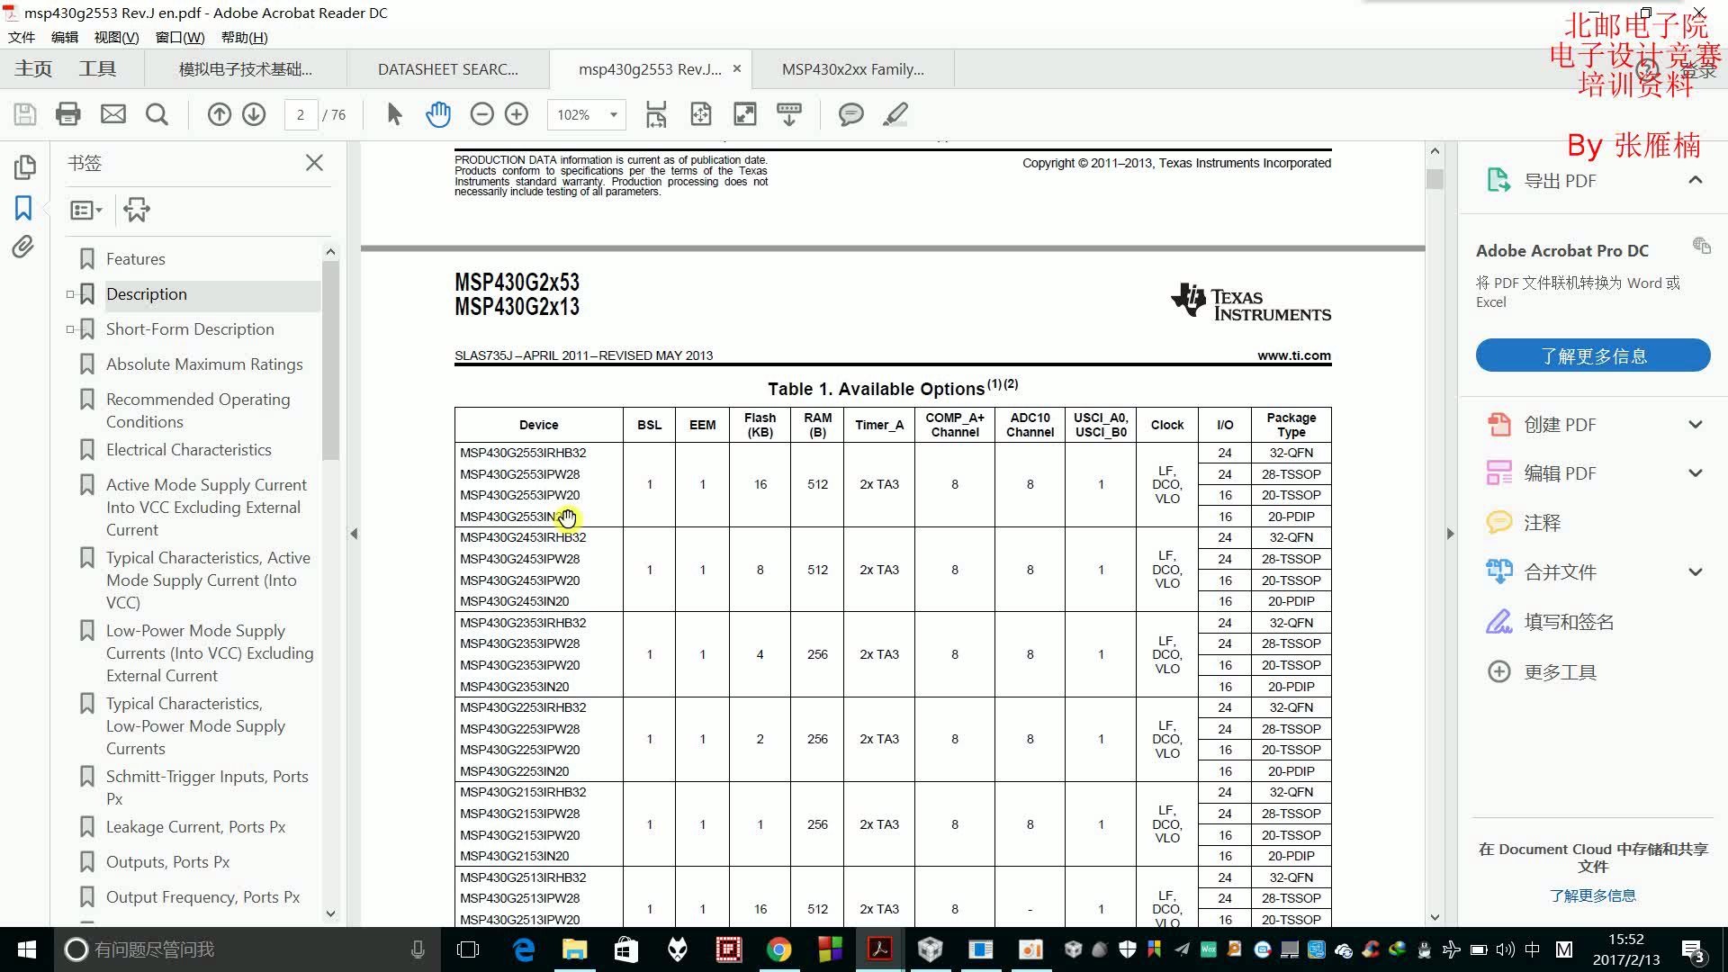
Task: Open page thumbnails panel icon
Action: pyautogui.click(x=24, y=167)
